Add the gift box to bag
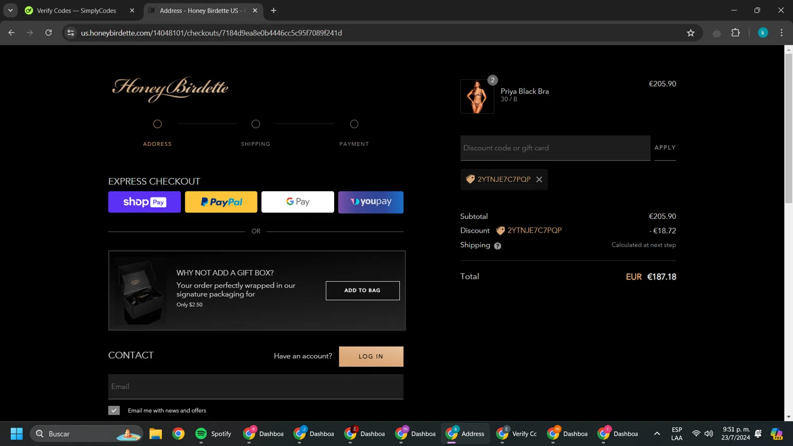Viewport: 793px width, 446px height. point(363,291)
